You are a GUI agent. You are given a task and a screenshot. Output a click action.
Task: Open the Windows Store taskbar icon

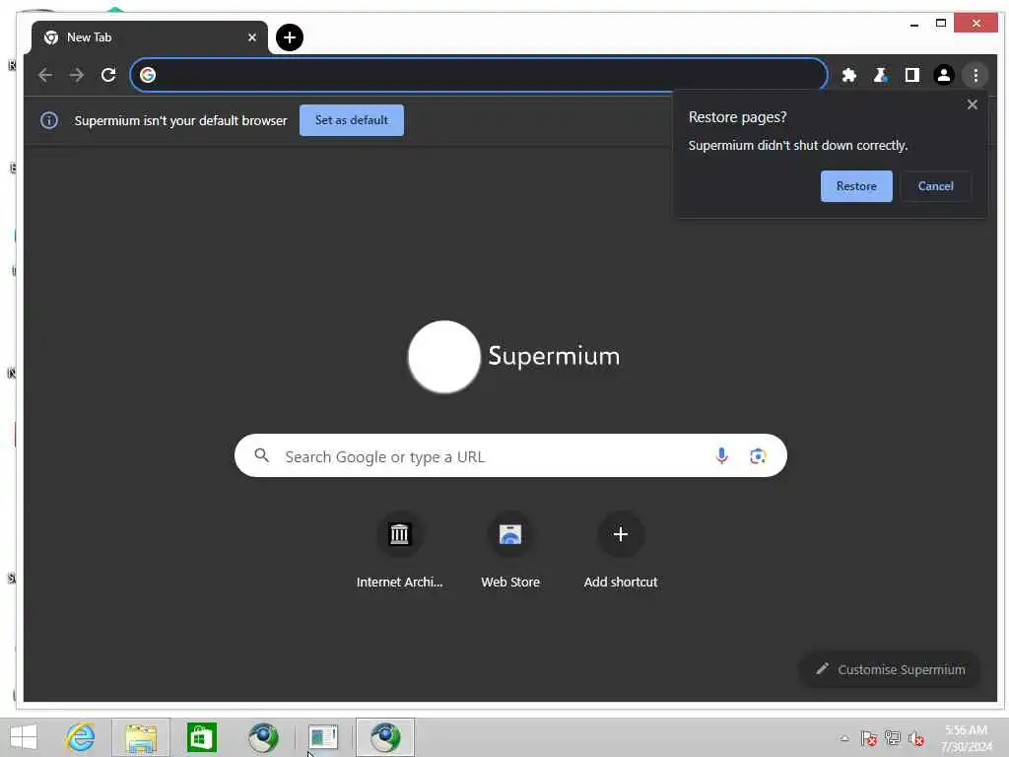tap(202, 737)
